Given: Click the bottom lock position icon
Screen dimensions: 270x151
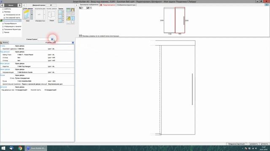Looking at the screenshot, I should [x=60, y=21].
